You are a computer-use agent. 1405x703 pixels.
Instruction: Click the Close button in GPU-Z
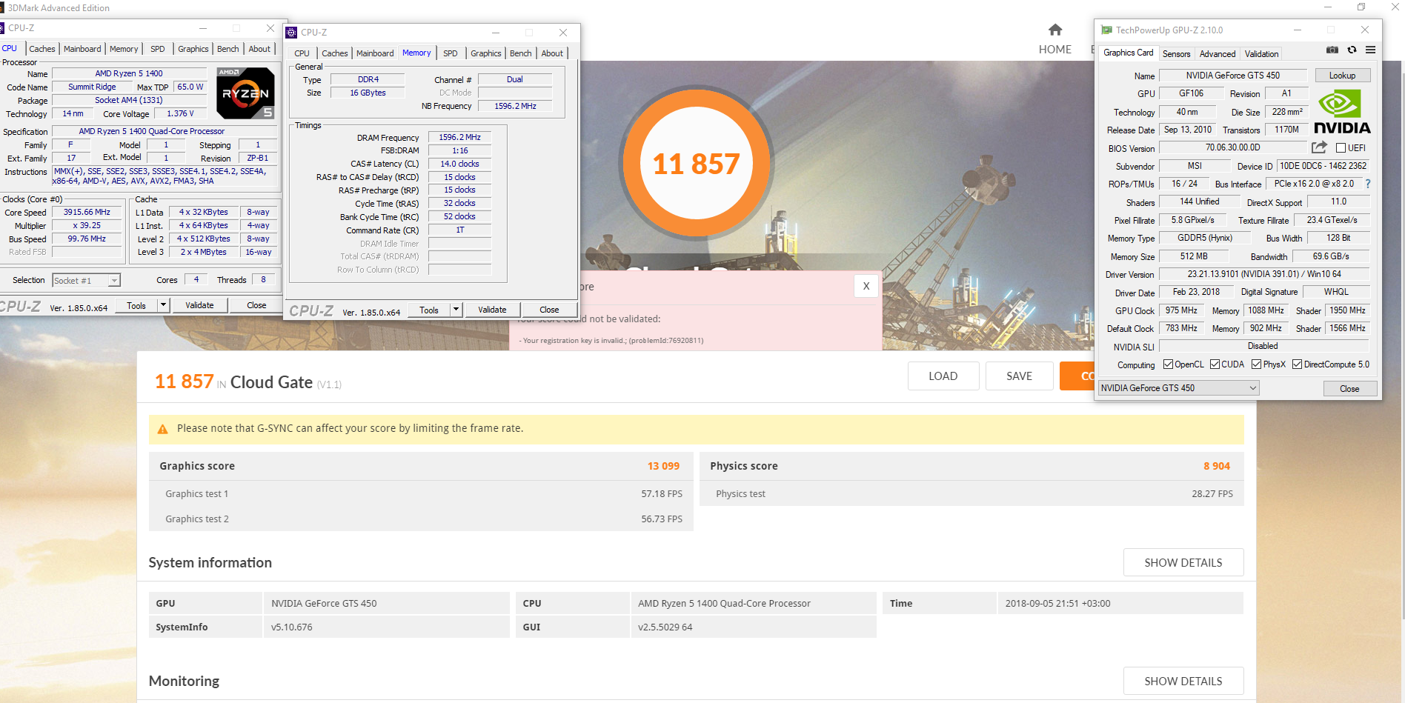(1349, 389)
